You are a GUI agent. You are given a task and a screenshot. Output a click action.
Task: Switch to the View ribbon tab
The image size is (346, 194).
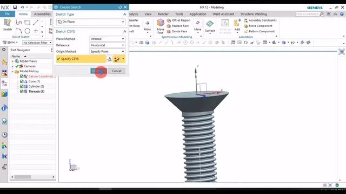(148, 14)
